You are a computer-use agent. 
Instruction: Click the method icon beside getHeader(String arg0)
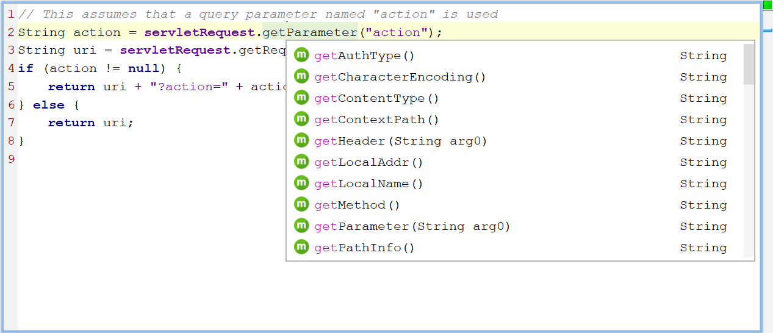coord(301,141)
